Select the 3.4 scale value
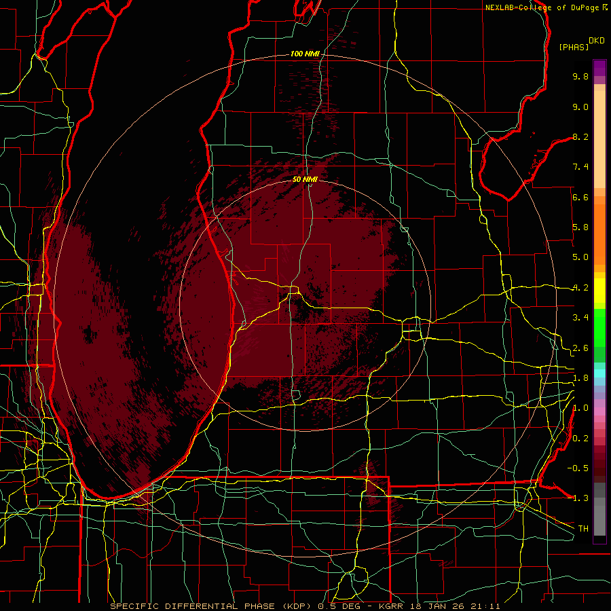The width and height of the screenshot is (611, 611). click(x=580, y=318)
